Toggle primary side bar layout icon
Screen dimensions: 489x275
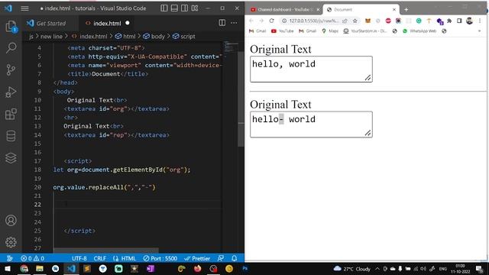(x=164, y=8)
